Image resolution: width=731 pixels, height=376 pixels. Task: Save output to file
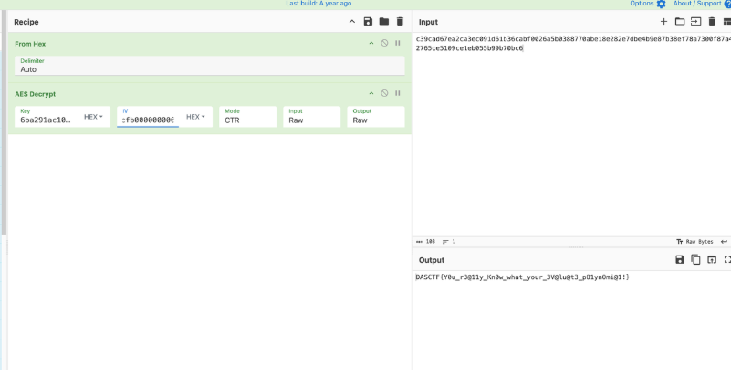680,260
